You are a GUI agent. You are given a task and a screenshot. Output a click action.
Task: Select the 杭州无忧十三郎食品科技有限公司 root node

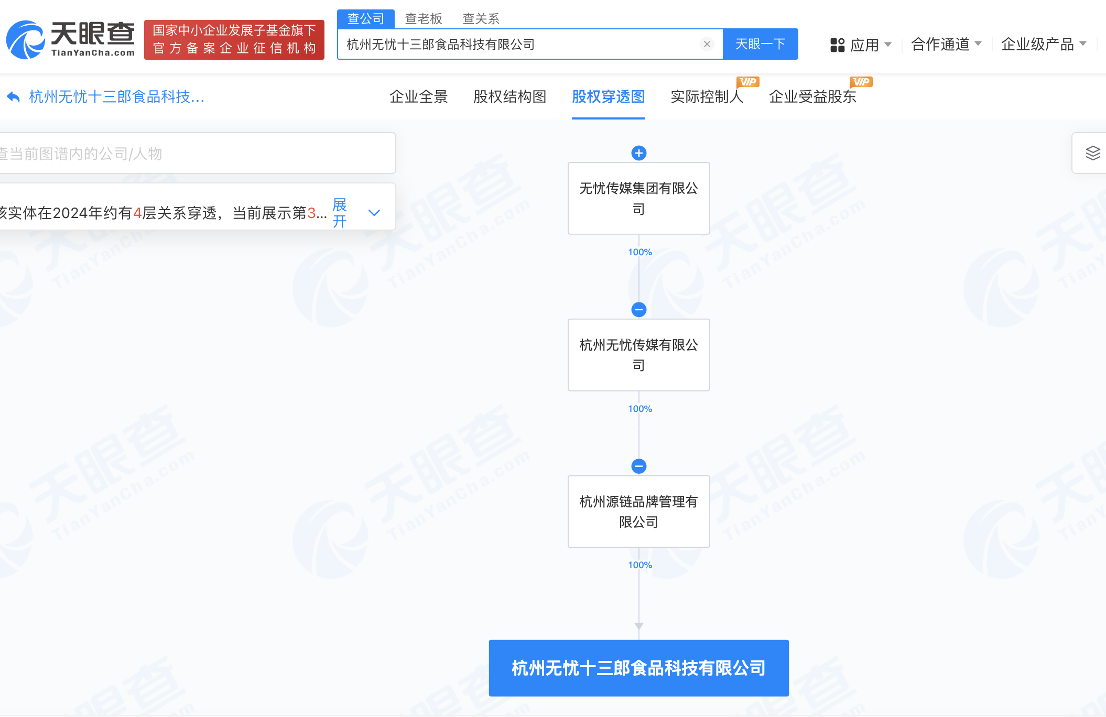(x=638, y=668)
